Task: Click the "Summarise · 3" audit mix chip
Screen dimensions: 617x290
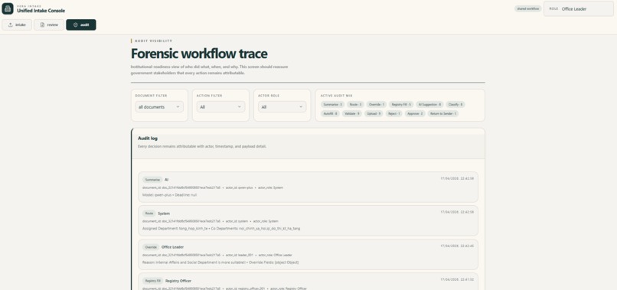Action: click(x=333, y=105)
